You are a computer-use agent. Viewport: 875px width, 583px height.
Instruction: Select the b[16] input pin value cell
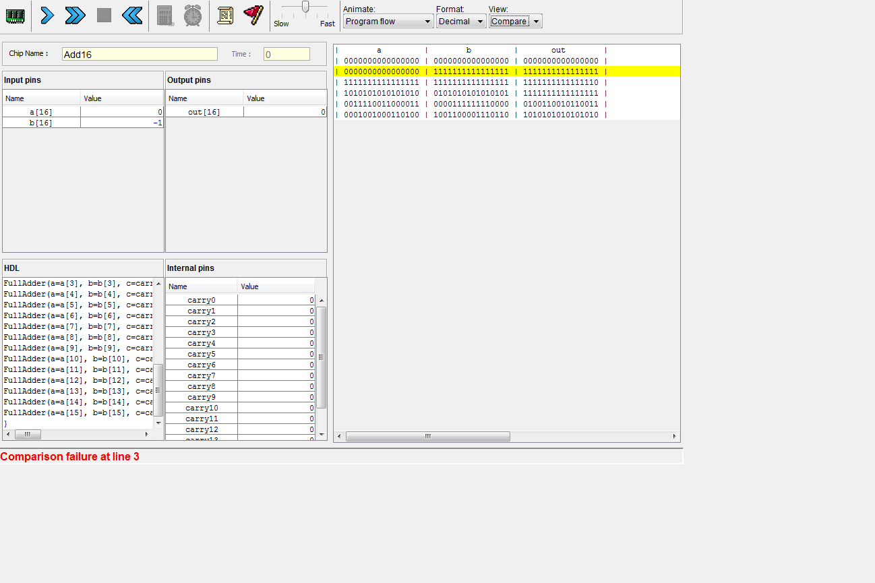(x=121, y=123)
